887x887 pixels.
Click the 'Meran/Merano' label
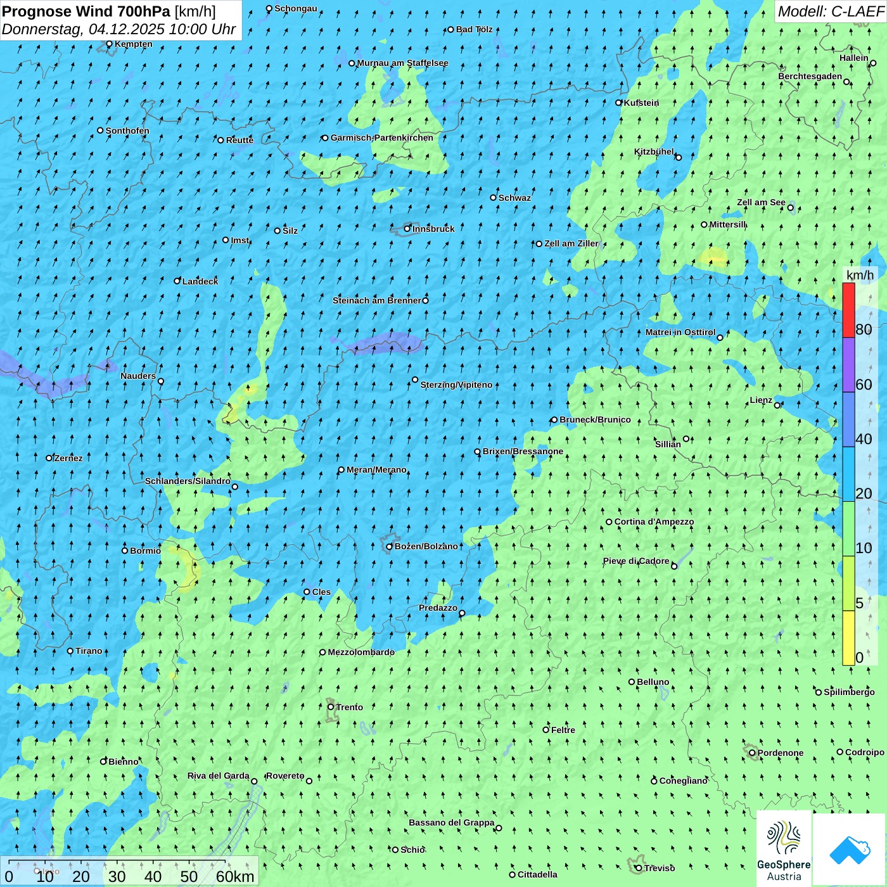376,469
